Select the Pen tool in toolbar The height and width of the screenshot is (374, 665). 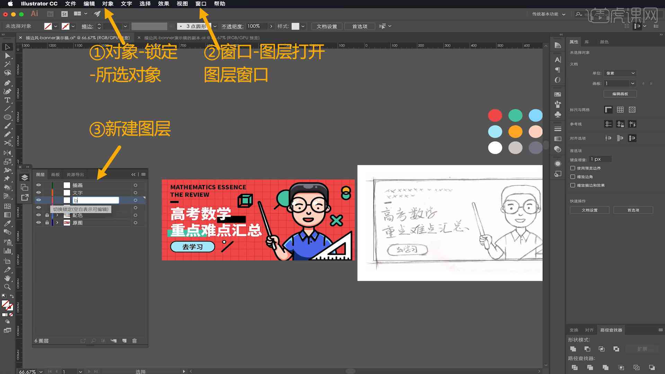(x=7, y=82)
